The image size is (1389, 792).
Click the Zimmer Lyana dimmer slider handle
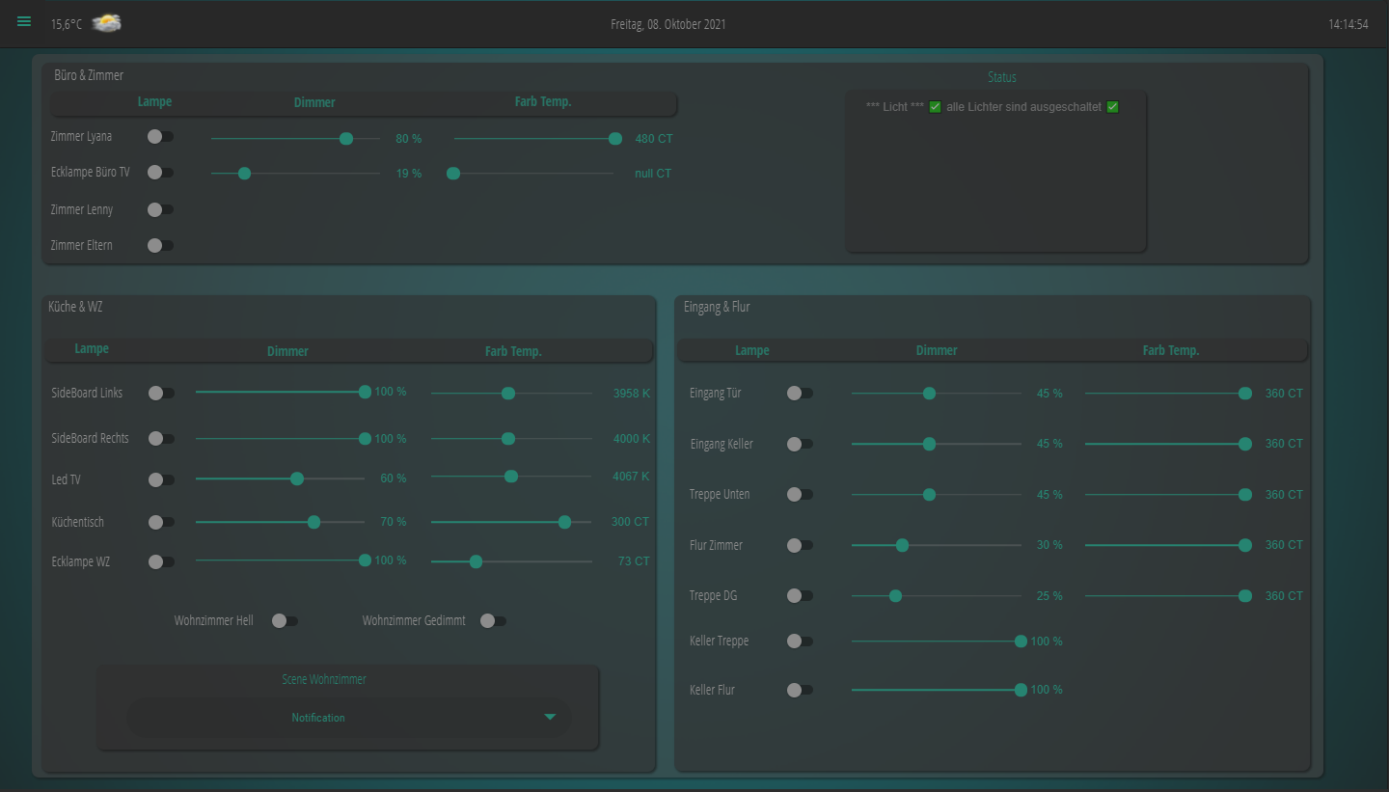coord(346,139)
